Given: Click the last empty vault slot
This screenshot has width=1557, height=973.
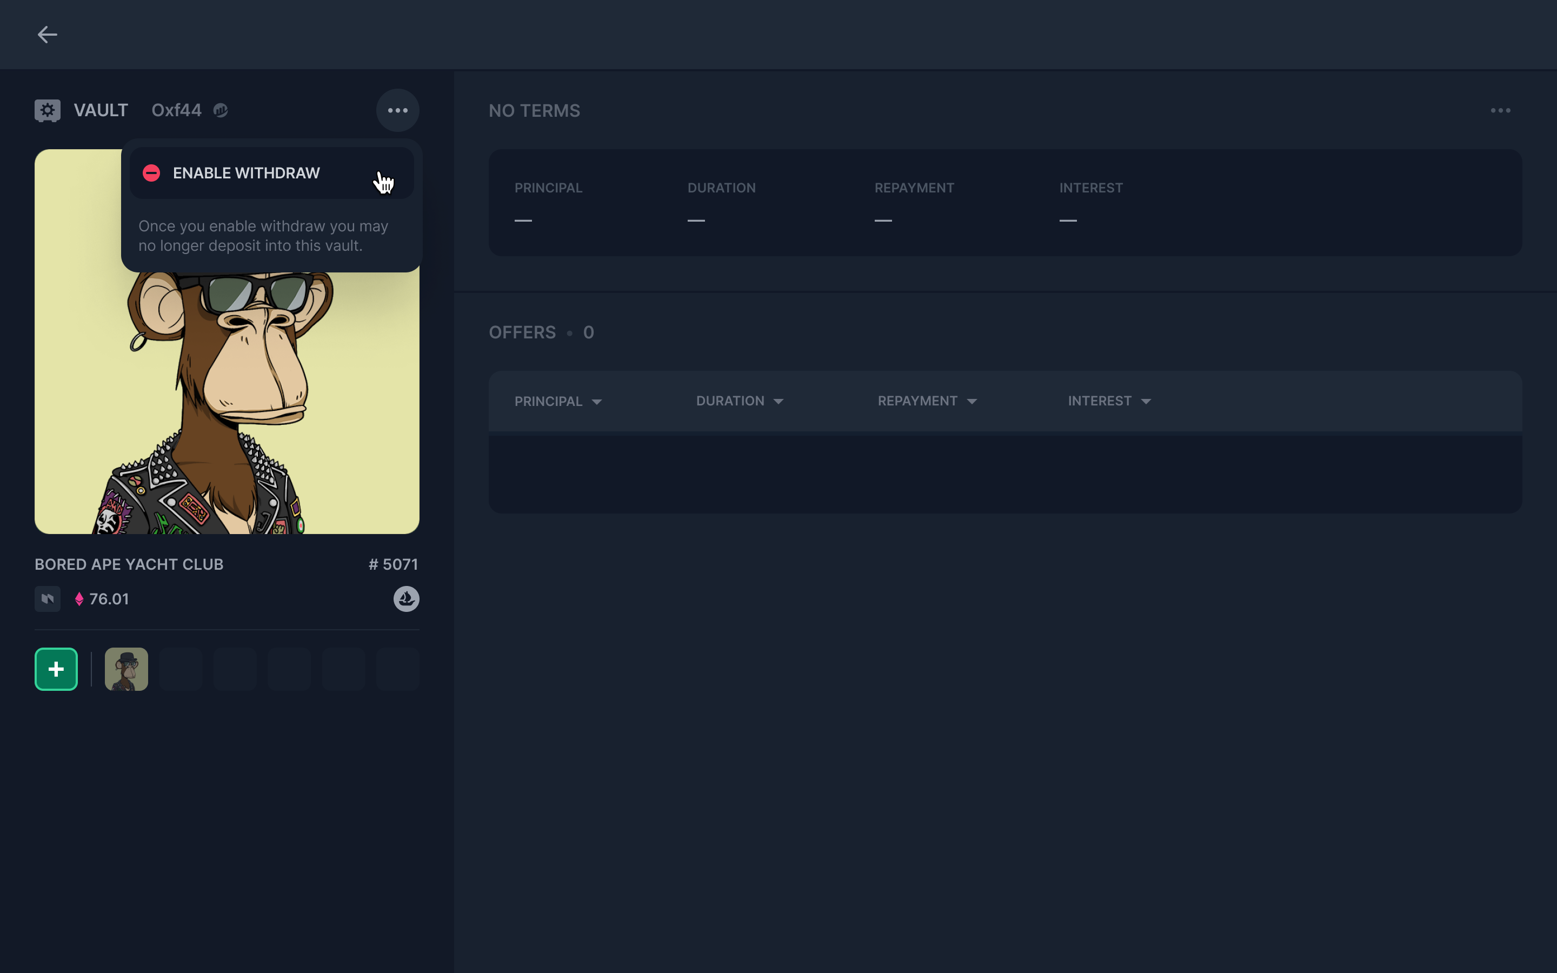Looking at the screenshot, I should (x=397, y=669).
